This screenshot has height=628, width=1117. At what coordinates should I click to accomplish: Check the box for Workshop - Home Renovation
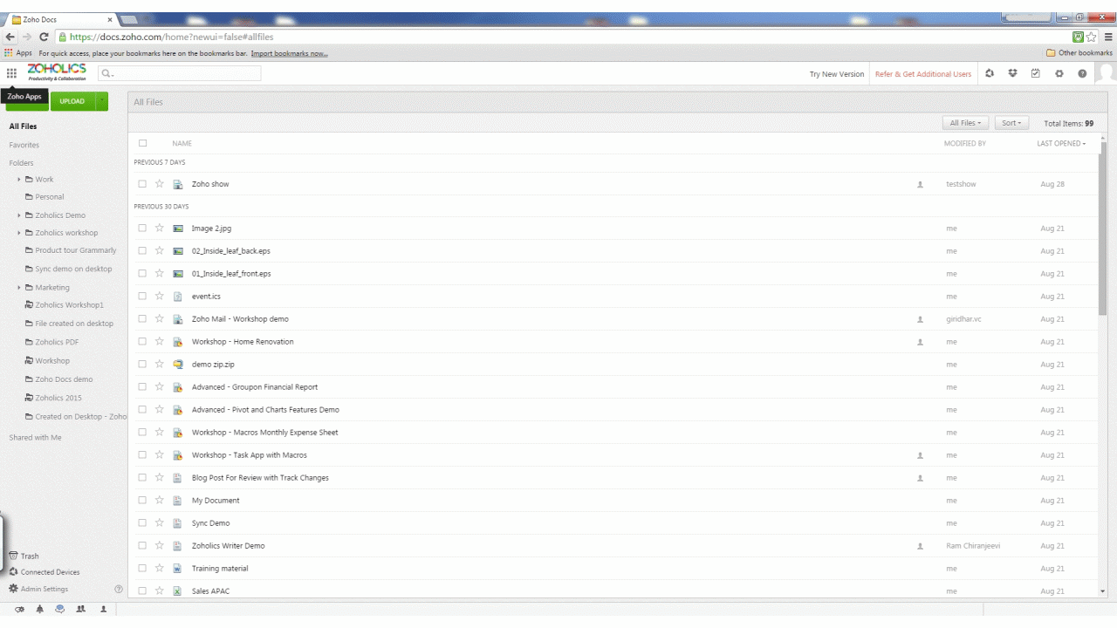pos(142,341)
